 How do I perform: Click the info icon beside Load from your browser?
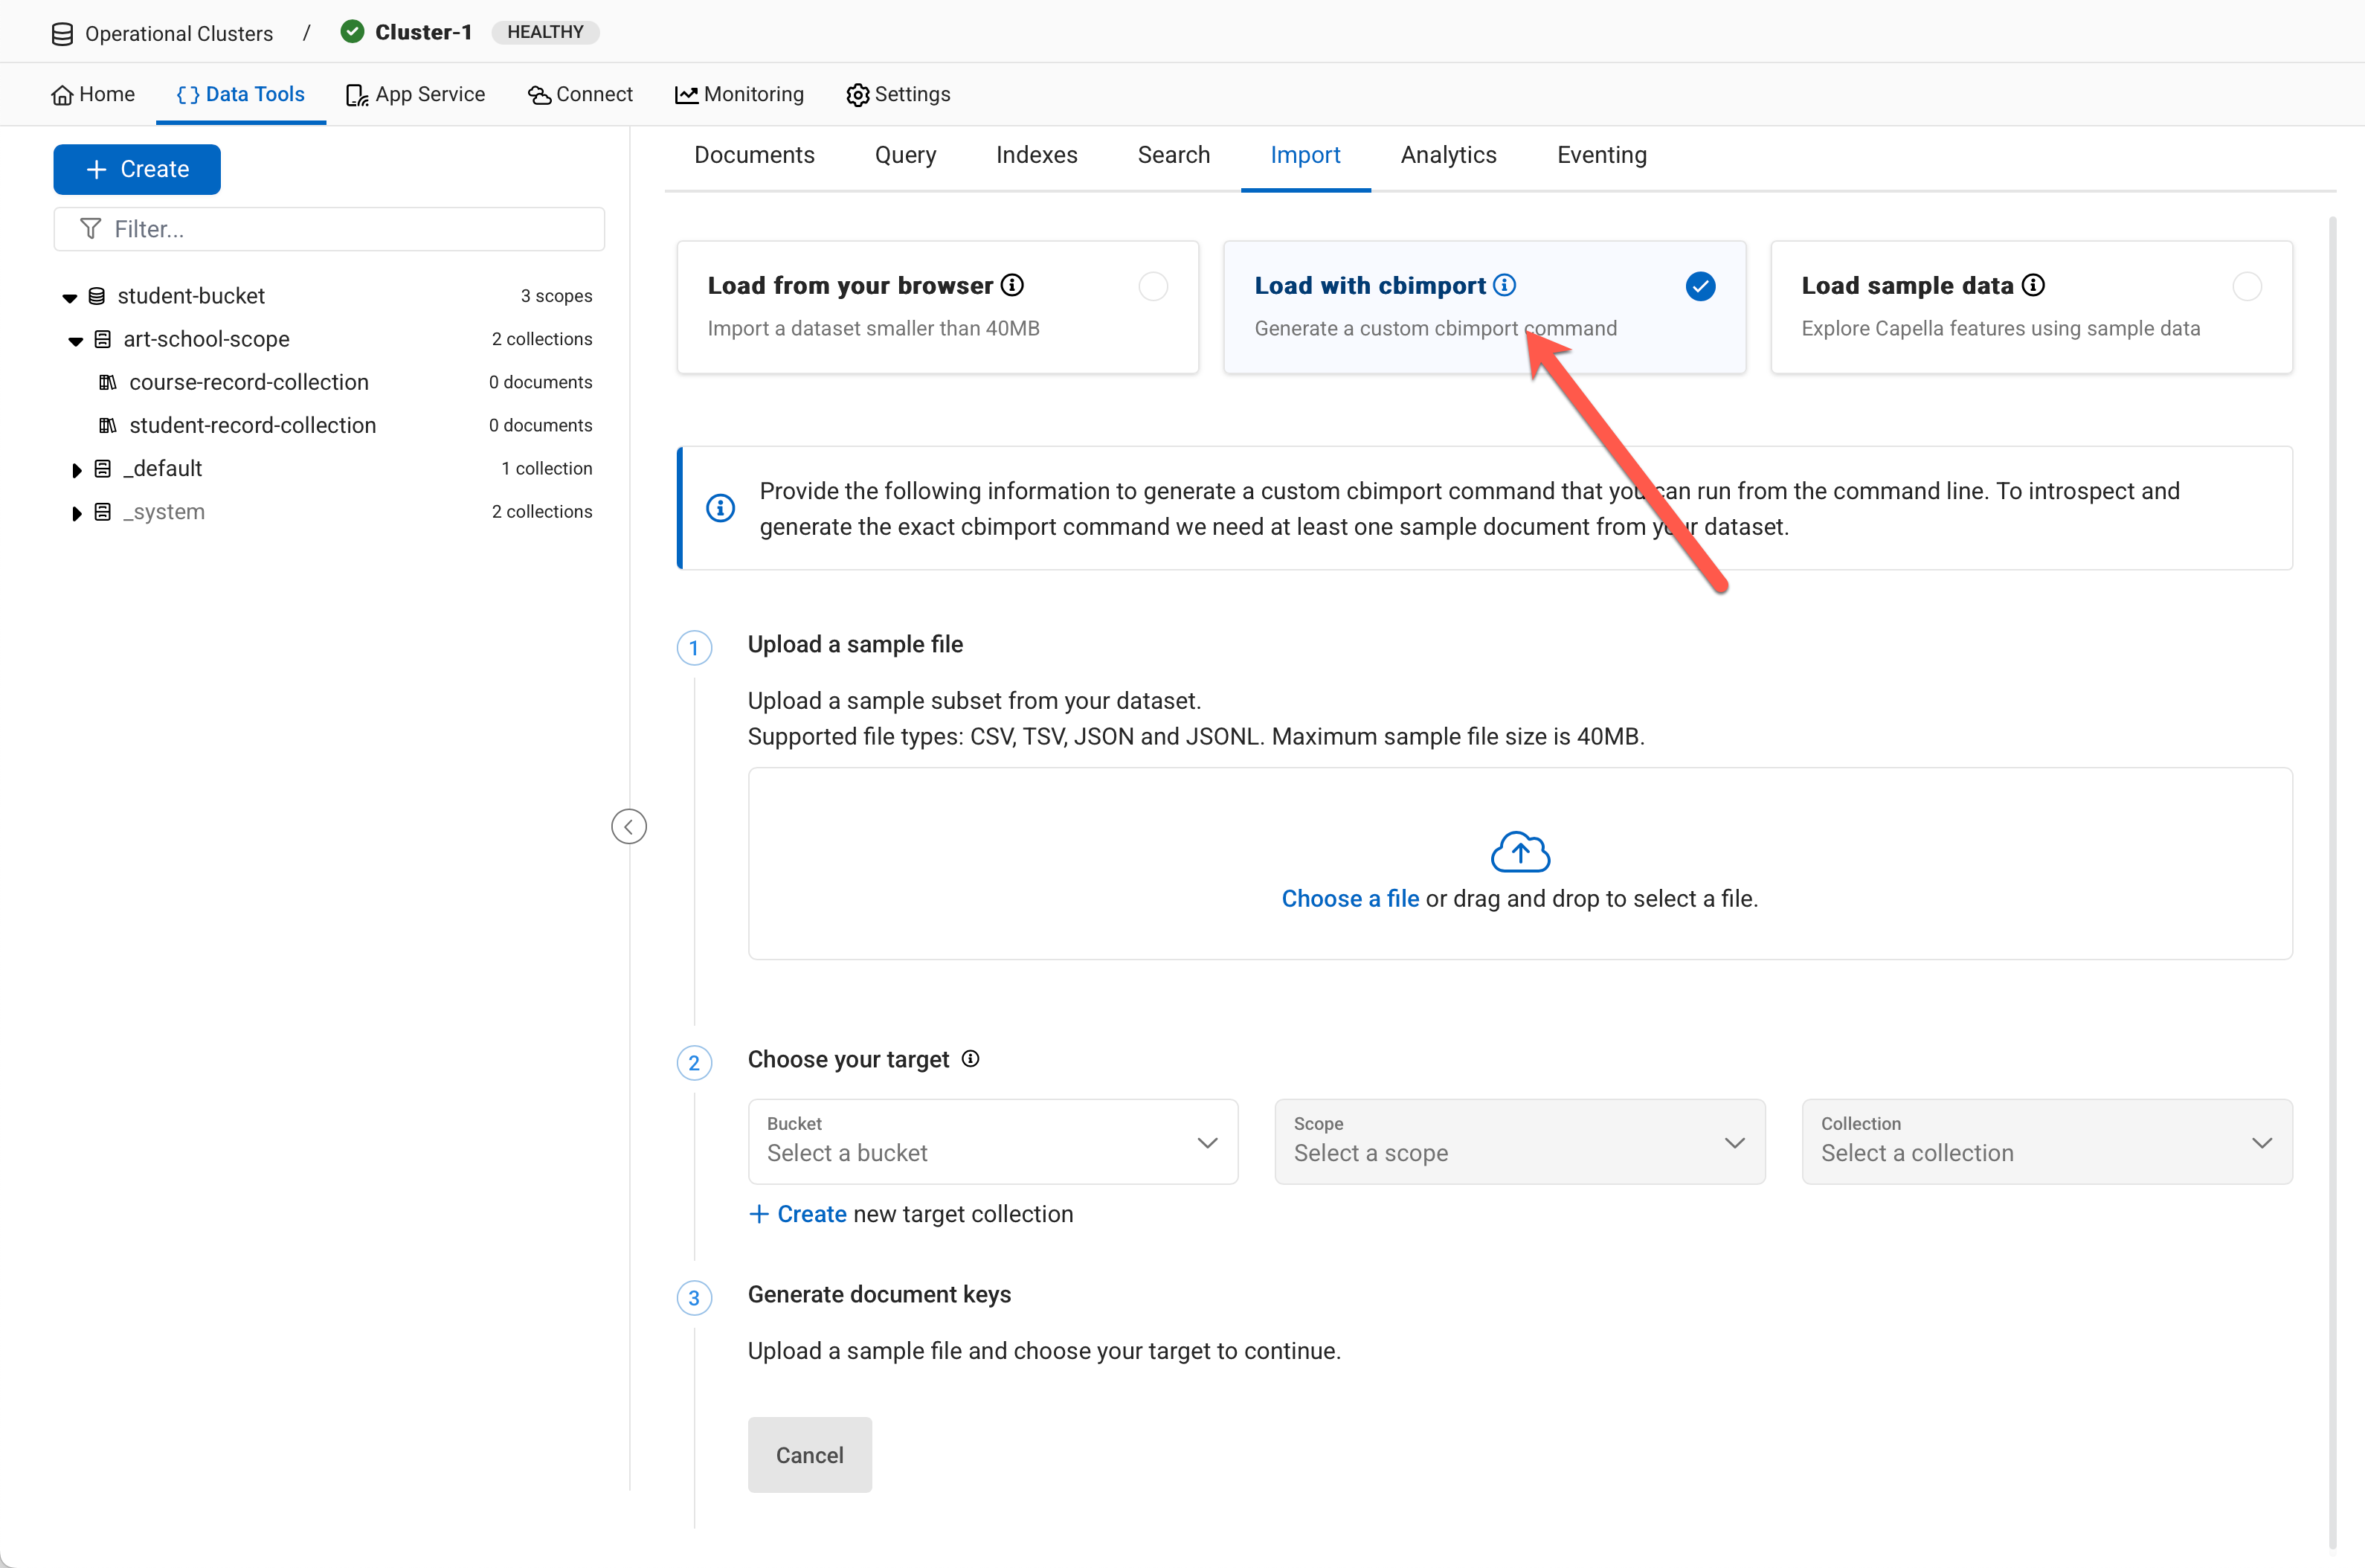[x=1013, y=286]
